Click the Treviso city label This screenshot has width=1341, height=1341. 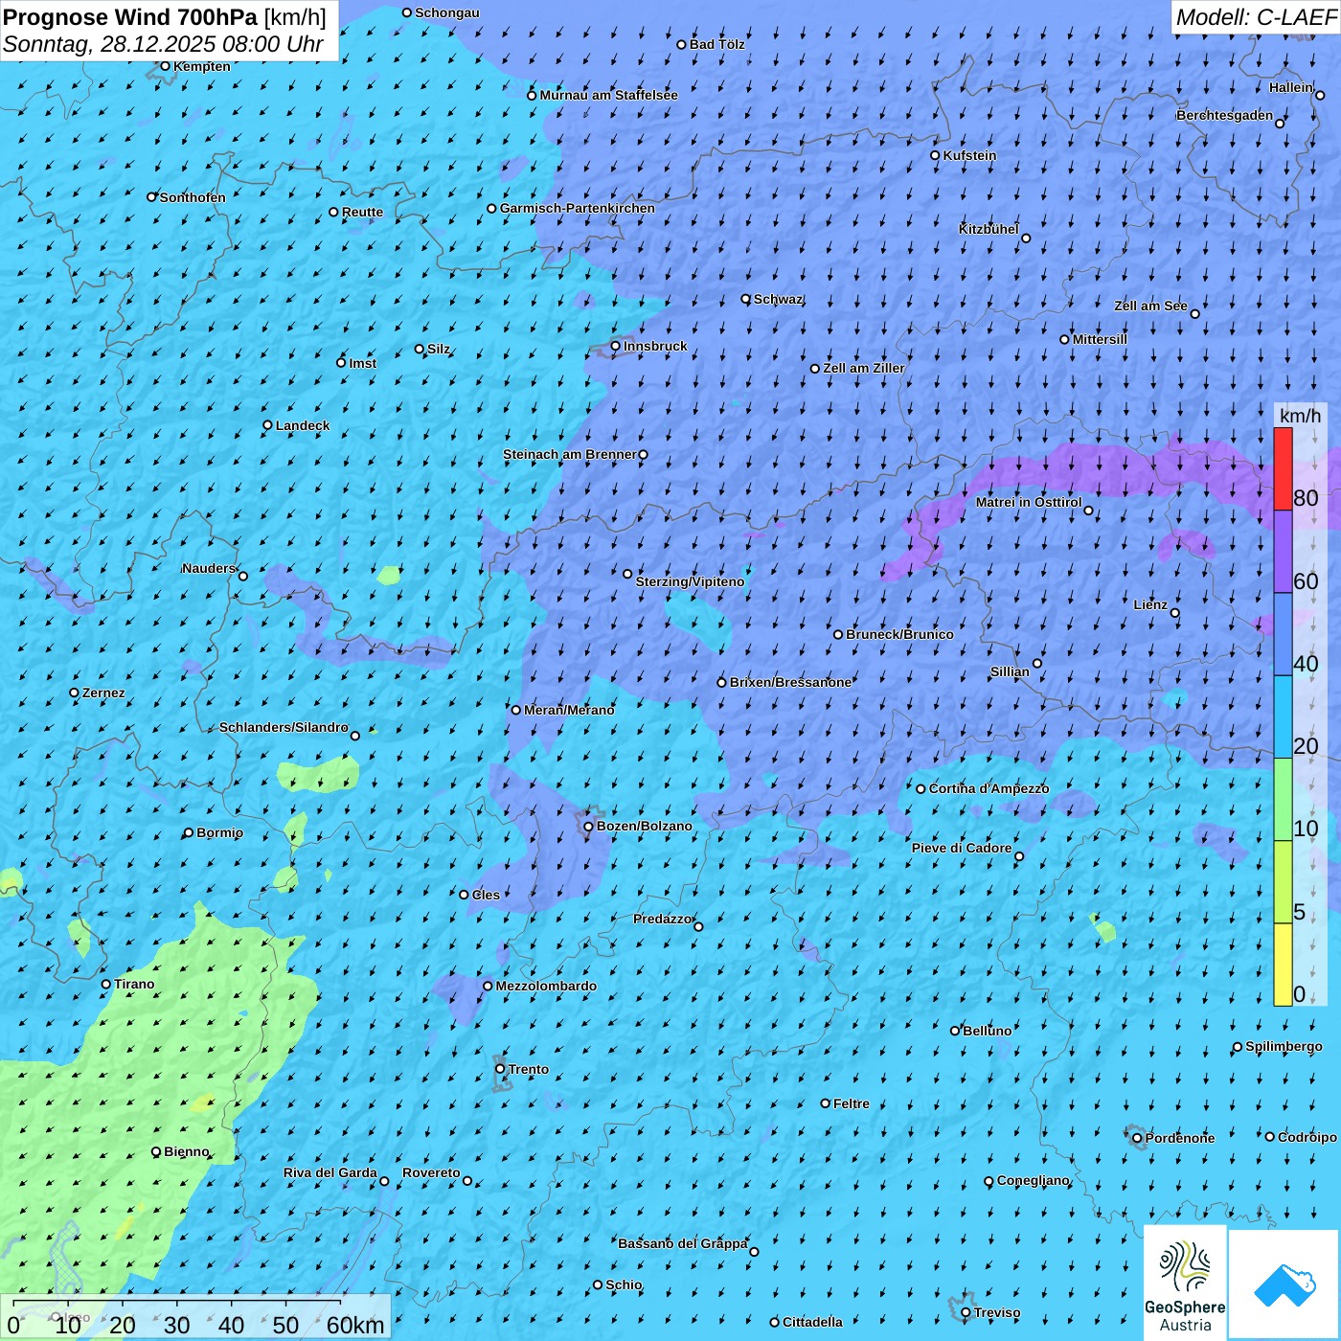coord(997,1312)
